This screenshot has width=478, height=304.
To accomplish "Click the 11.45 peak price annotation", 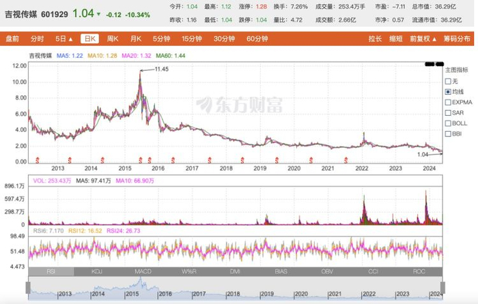I will (162, 69).
